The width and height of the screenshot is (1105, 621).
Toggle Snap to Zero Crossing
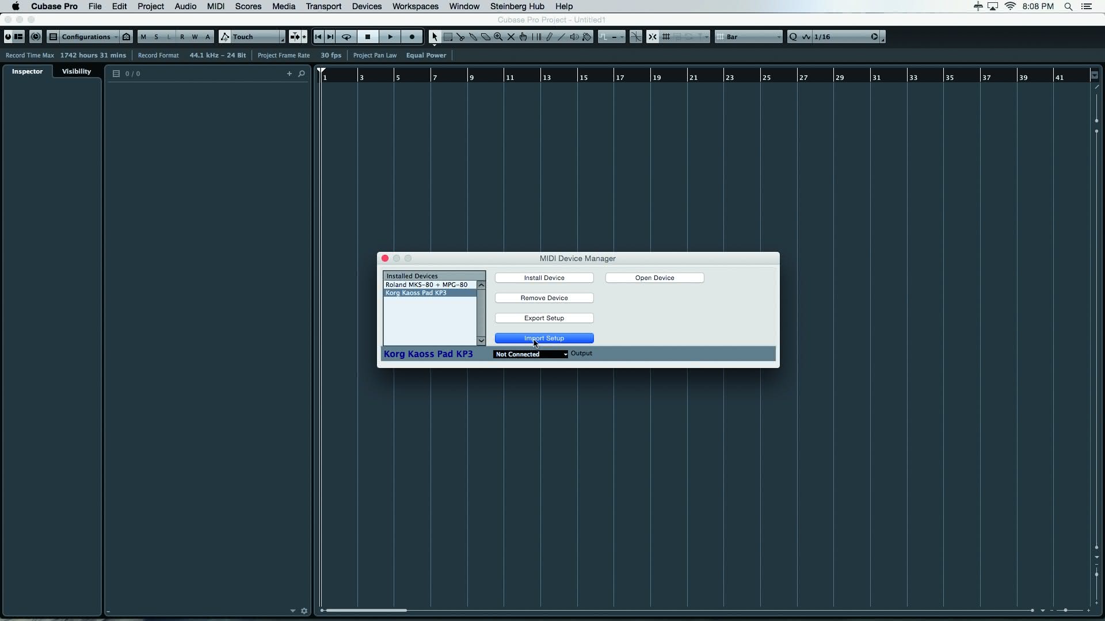(636, 37)
